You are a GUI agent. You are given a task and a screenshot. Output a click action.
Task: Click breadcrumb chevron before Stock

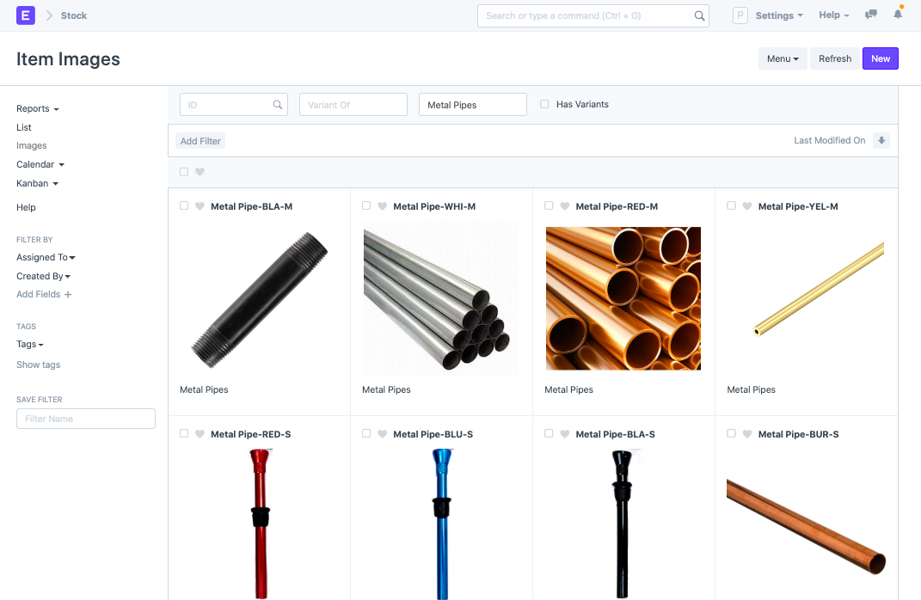49,15
